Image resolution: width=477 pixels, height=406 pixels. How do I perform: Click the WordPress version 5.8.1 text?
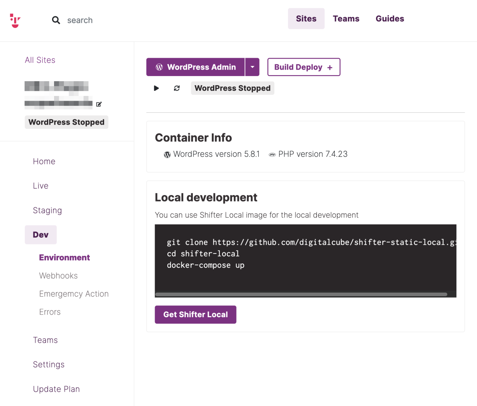(x=216, y=154)
